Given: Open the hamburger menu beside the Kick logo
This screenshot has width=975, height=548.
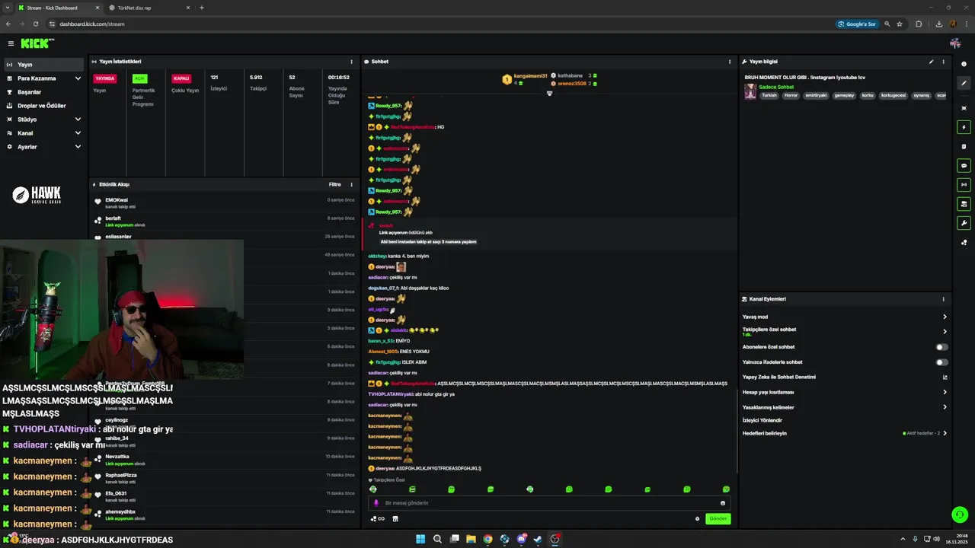Looking at the screenshot, I should (11, 43).
